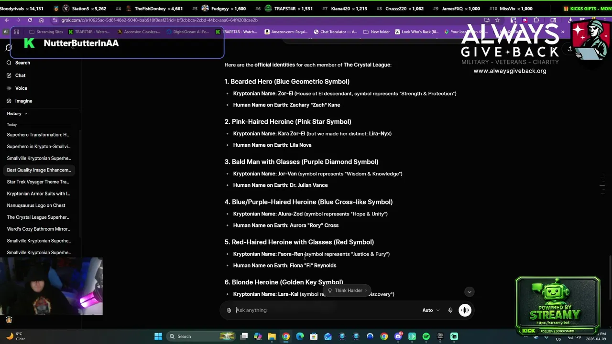Open 'The Crystal League Superher...' chat
612x344 pixels.
pos(38,217)
